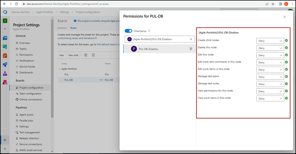Close the Permissions for PUL-DB dialog
The height and width of the screenshot is (154, 296).
tap(285, 17)
